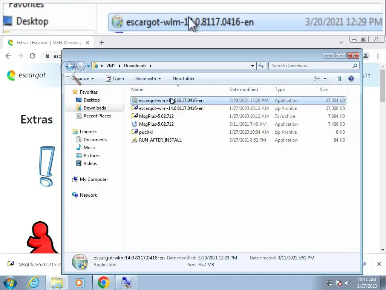Click puchki archive icon
This screenshot has width=386, height=290.
pos(135,132)
